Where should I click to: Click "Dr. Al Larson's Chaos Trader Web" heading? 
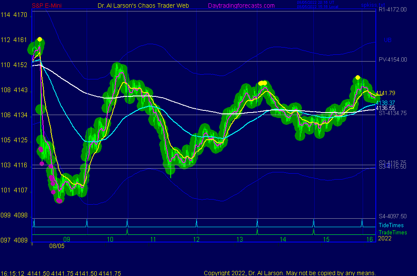(143, 6)
